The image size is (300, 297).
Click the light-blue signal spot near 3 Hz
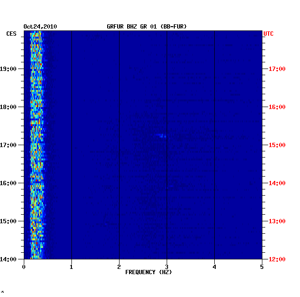tap(160, 136)
